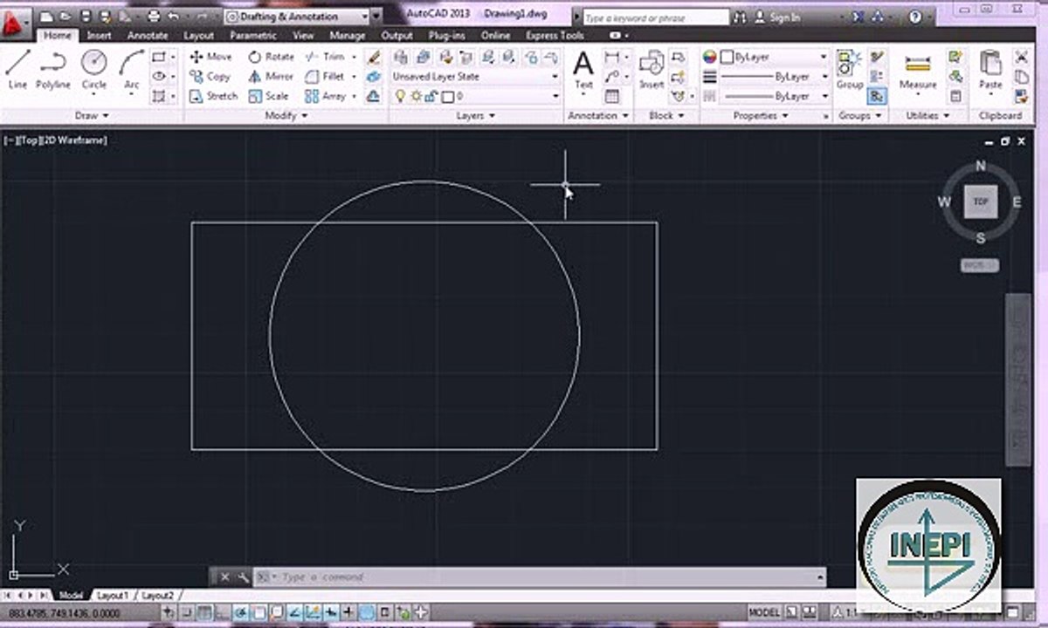Open the ByLayer color dropdown
Image resolution: width=1048 pixels, height=628 pixels.
tap(773, 57)
